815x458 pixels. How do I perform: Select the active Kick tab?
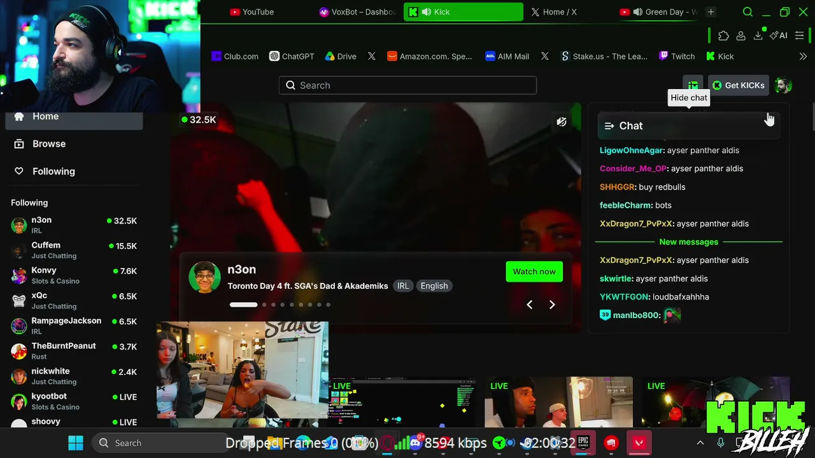(464, 12)
